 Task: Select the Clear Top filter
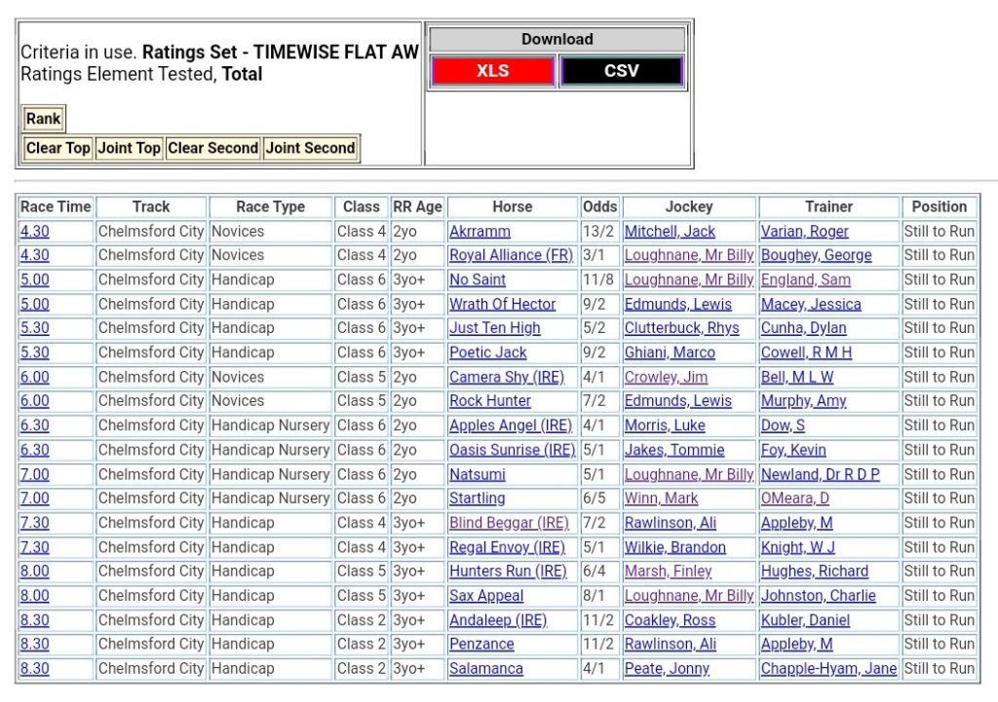pos(58,148)
